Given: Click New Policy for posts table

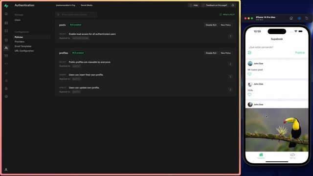Looking at the screenshot, I should (226, 25).
